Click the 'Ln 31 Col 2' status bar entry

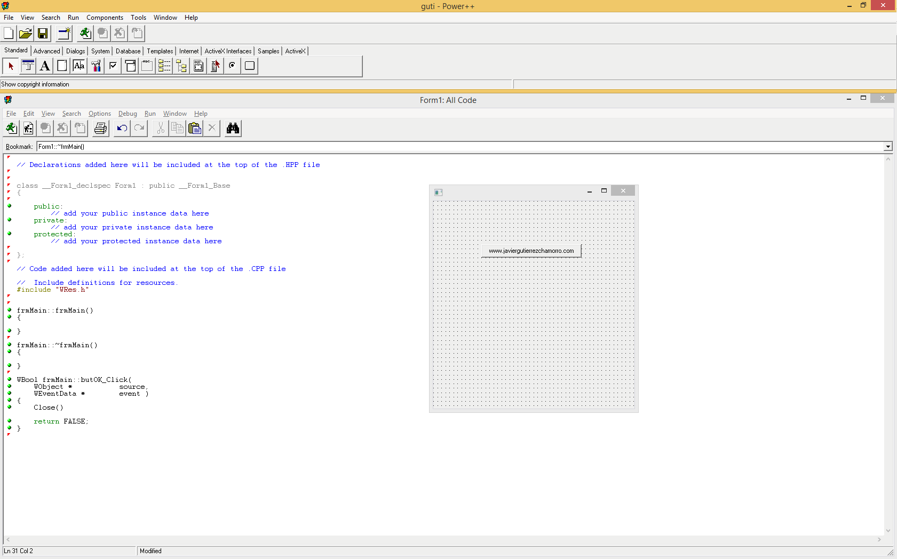(x=19, y=551)
